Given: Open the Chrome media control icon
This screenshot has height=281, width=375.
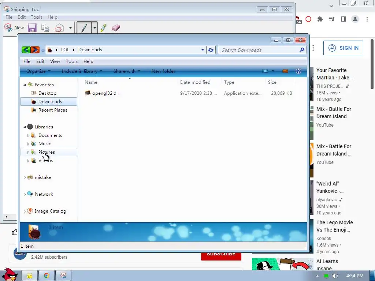Looking at the screenshot, I should pyautogui.click(x=332, y=19).
